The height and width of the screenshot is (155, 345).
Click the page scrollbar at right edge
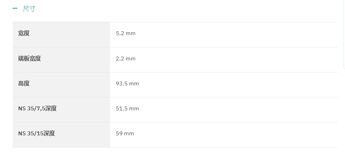click(x=344, y=34)
